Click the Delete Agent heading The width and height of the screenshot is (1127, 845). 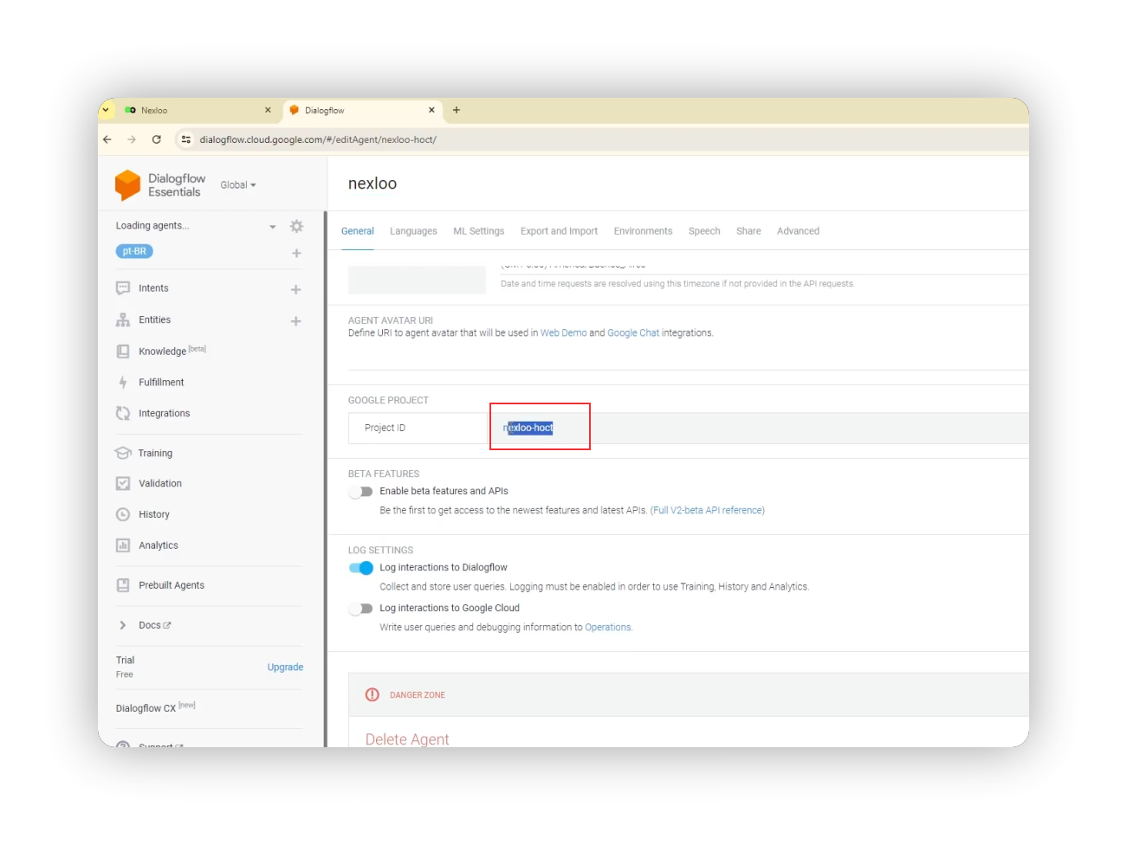pyautogui.click(x=407, y=739)
